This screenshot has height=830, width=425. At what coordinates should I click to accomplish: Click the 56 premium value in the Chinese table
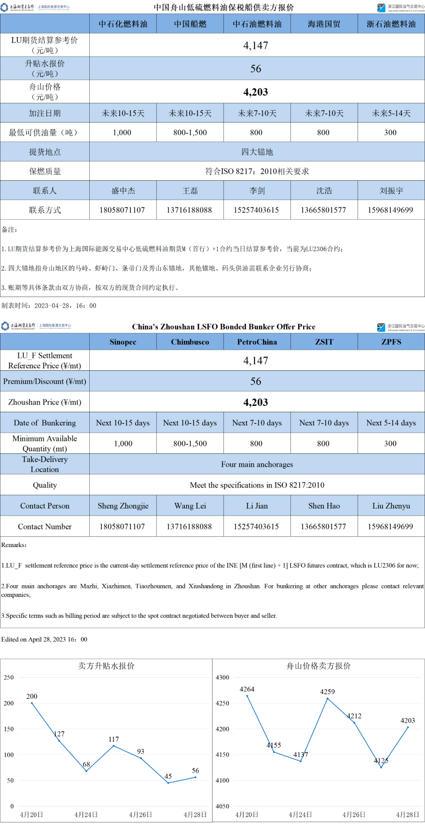(x=256, y=68)
